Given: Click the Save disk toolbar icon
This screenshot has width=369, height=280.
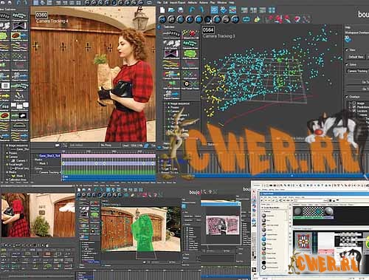Looking at the screenshot, I should pyautogui.click(x=181, y=10).
